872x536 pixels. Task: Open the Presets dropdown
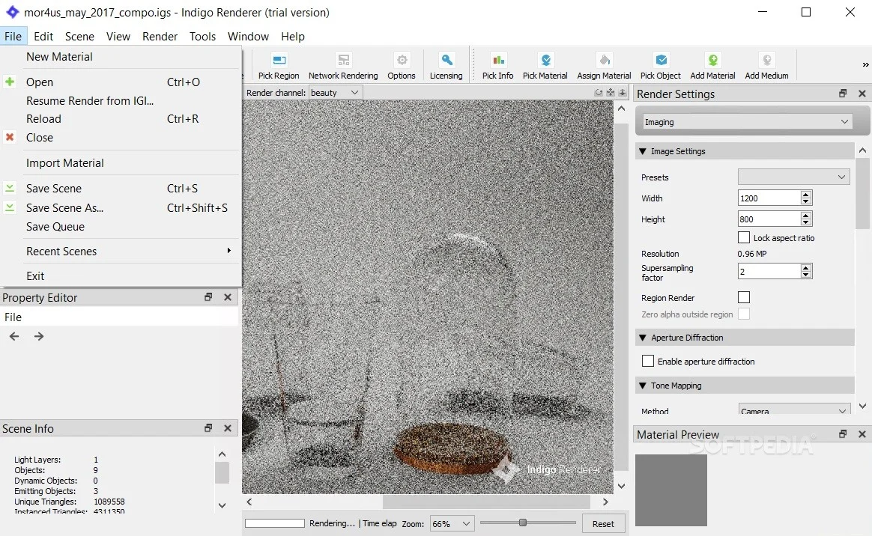tap(793, 177)
